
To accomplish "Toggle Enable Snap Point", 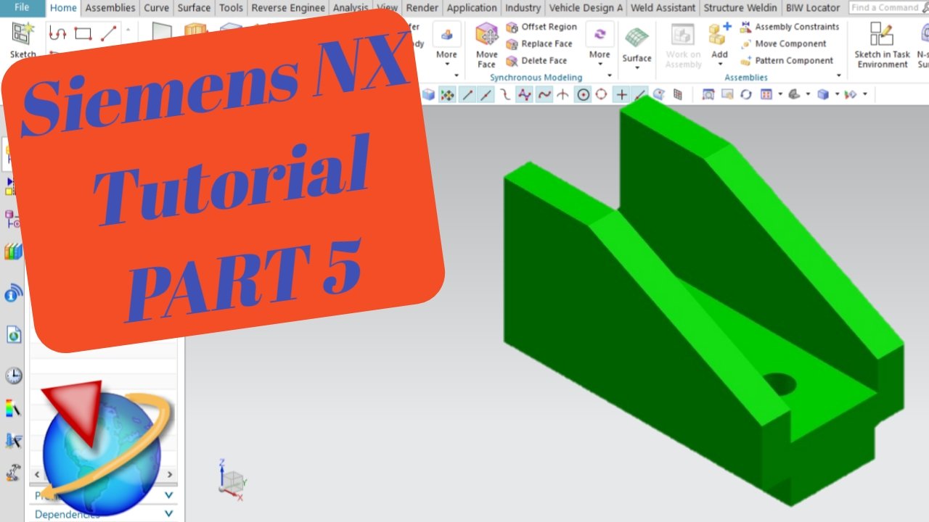I will tap(447, 94).
